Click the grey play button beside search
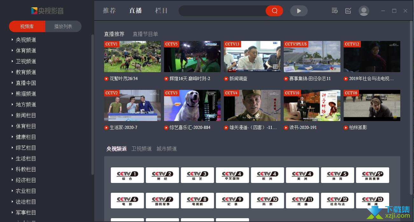 coord(299,11)
